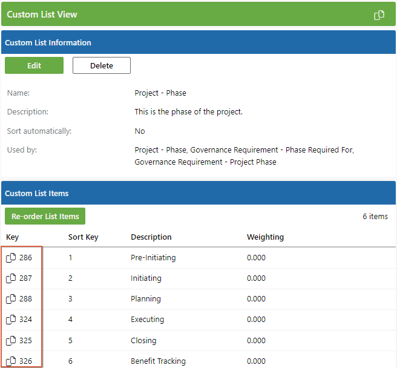Click the 'Name:' field label
Image resolution: width=397 pixels, height=368 pixels.
pyautogui.click(x=19, y=93)
